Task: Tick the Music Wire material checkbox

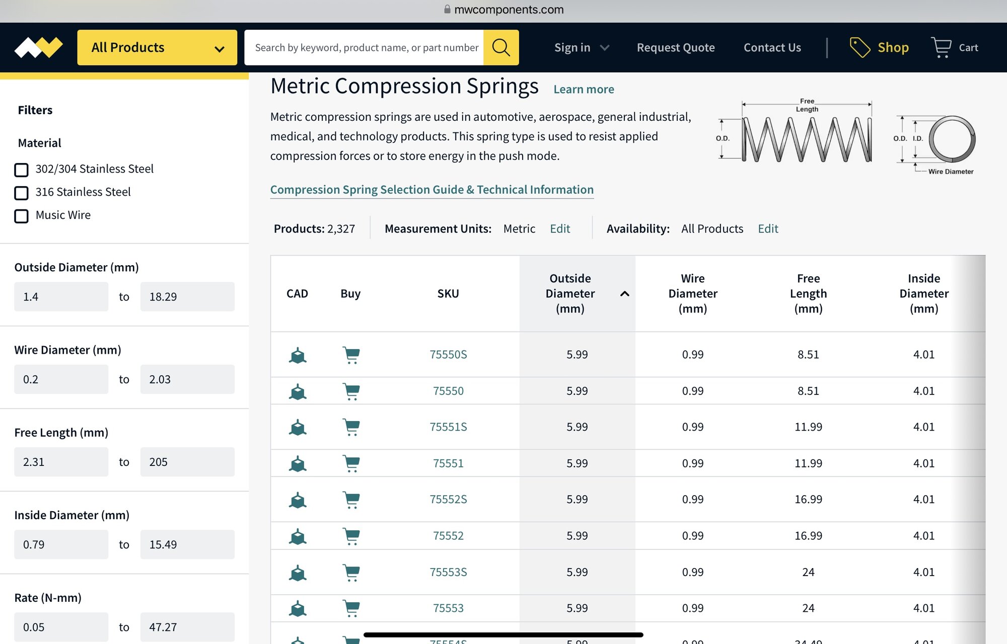Action: pyautogui.click(x=21, y=216)
